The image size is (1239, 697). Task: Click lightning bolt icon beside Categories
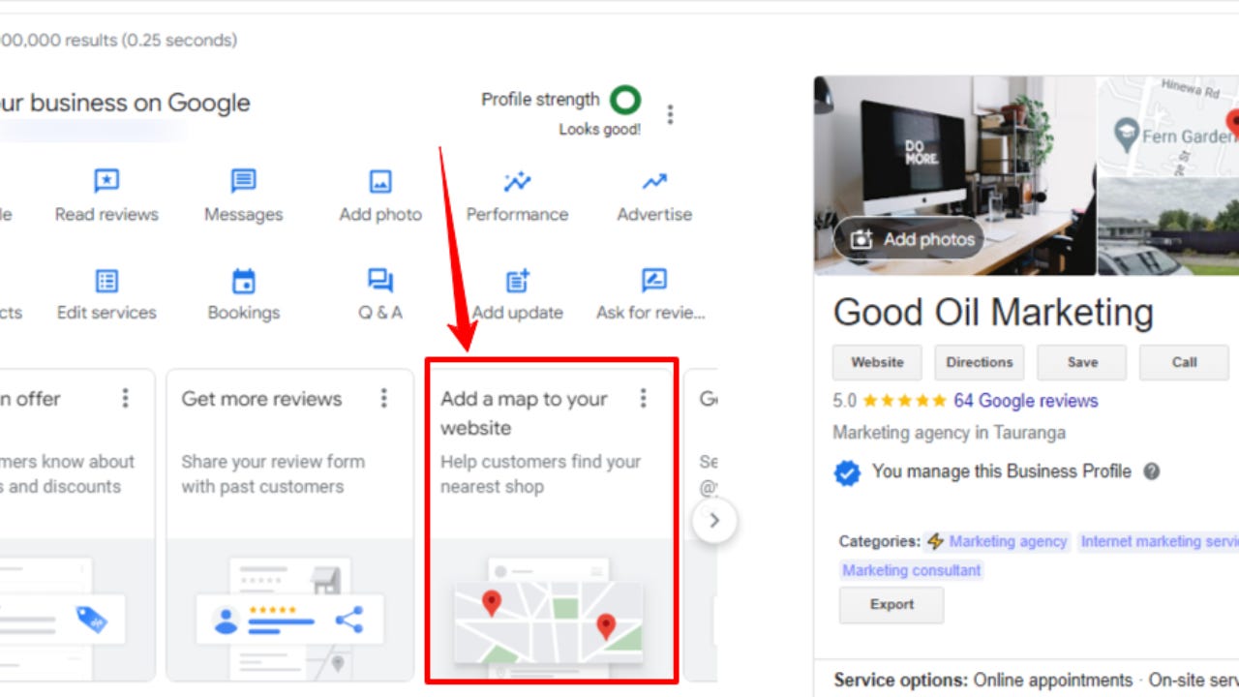click(x=935, y=542)
